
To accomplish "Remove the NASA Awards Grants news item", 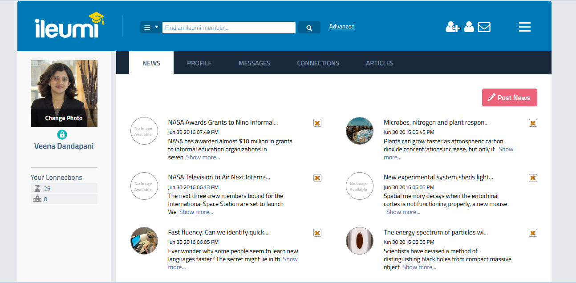I will 317,123.
